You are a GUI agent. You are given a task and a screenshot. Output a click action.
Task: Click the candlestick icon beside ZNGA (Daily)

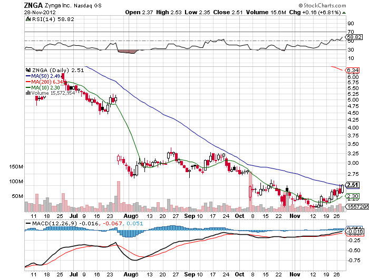[28, 70]
